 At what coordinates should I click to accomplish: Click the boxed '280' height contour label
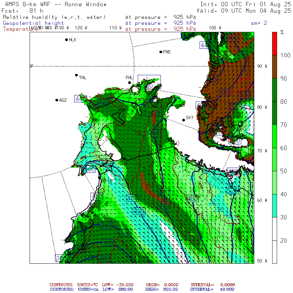(104, 258)
